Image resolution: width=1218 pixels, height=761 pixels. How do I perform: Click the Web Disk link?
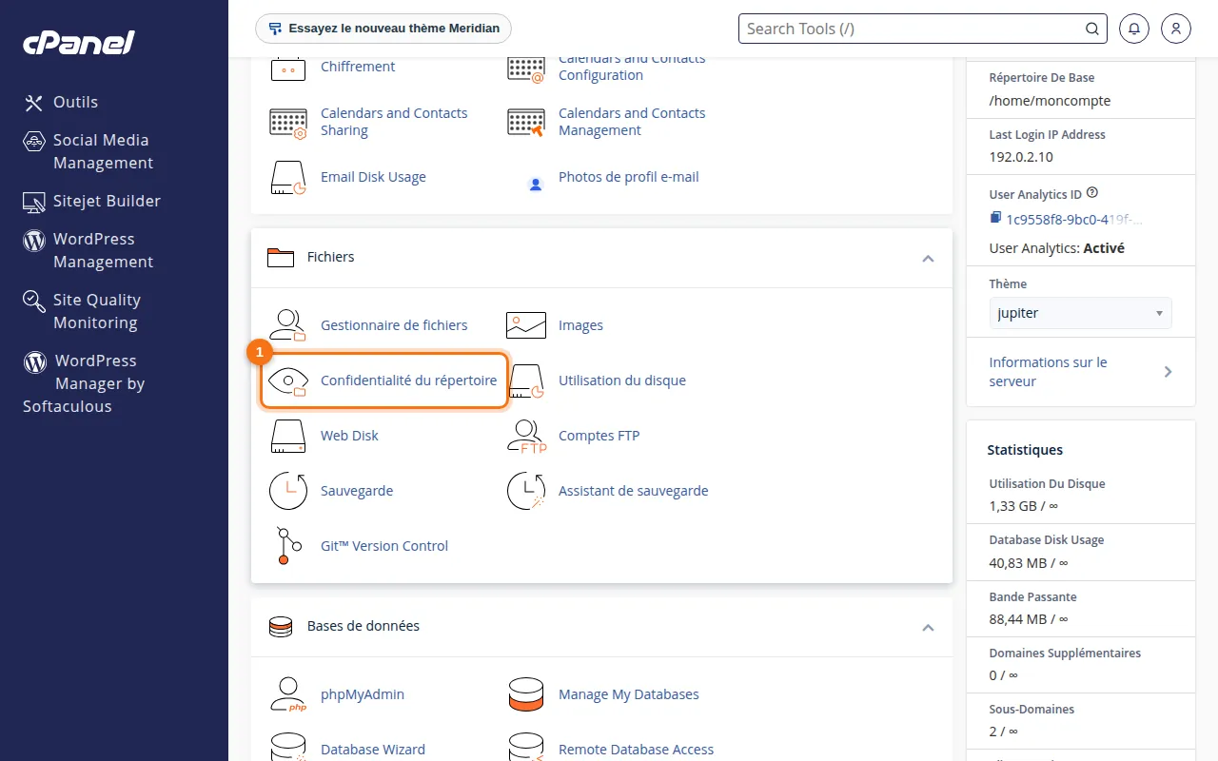pos(349,436)
